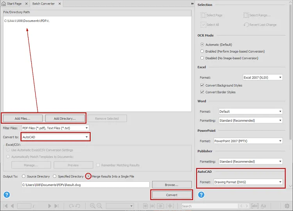This screenshot has width=293, height=211.
Task: Click the Select Page icon
Action: coord(203,15)
